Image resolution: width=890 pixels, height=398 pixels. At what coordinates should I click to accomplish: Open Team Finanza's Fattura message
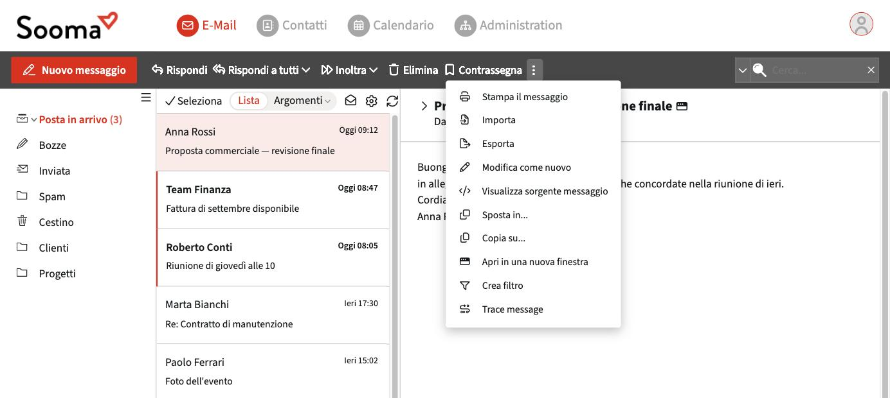(x=273, y=200)
